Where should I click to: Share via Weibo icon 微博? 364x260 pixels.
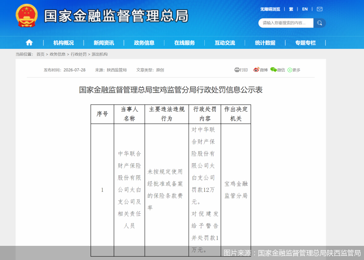pos(261,70)
